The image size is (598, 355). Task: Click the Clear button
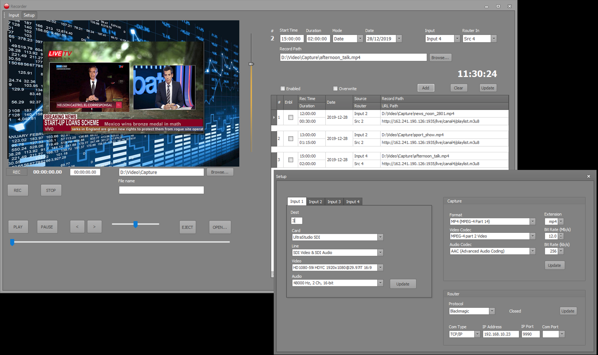458,88
